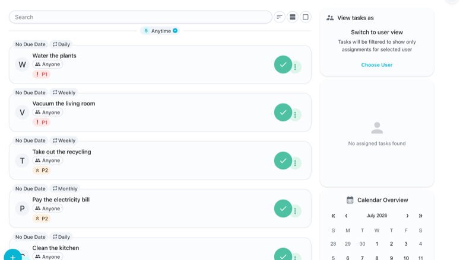Click the Search tasks field
Image resolution: width=463 pixels, height=260 pixels.
tap(141, 17)
